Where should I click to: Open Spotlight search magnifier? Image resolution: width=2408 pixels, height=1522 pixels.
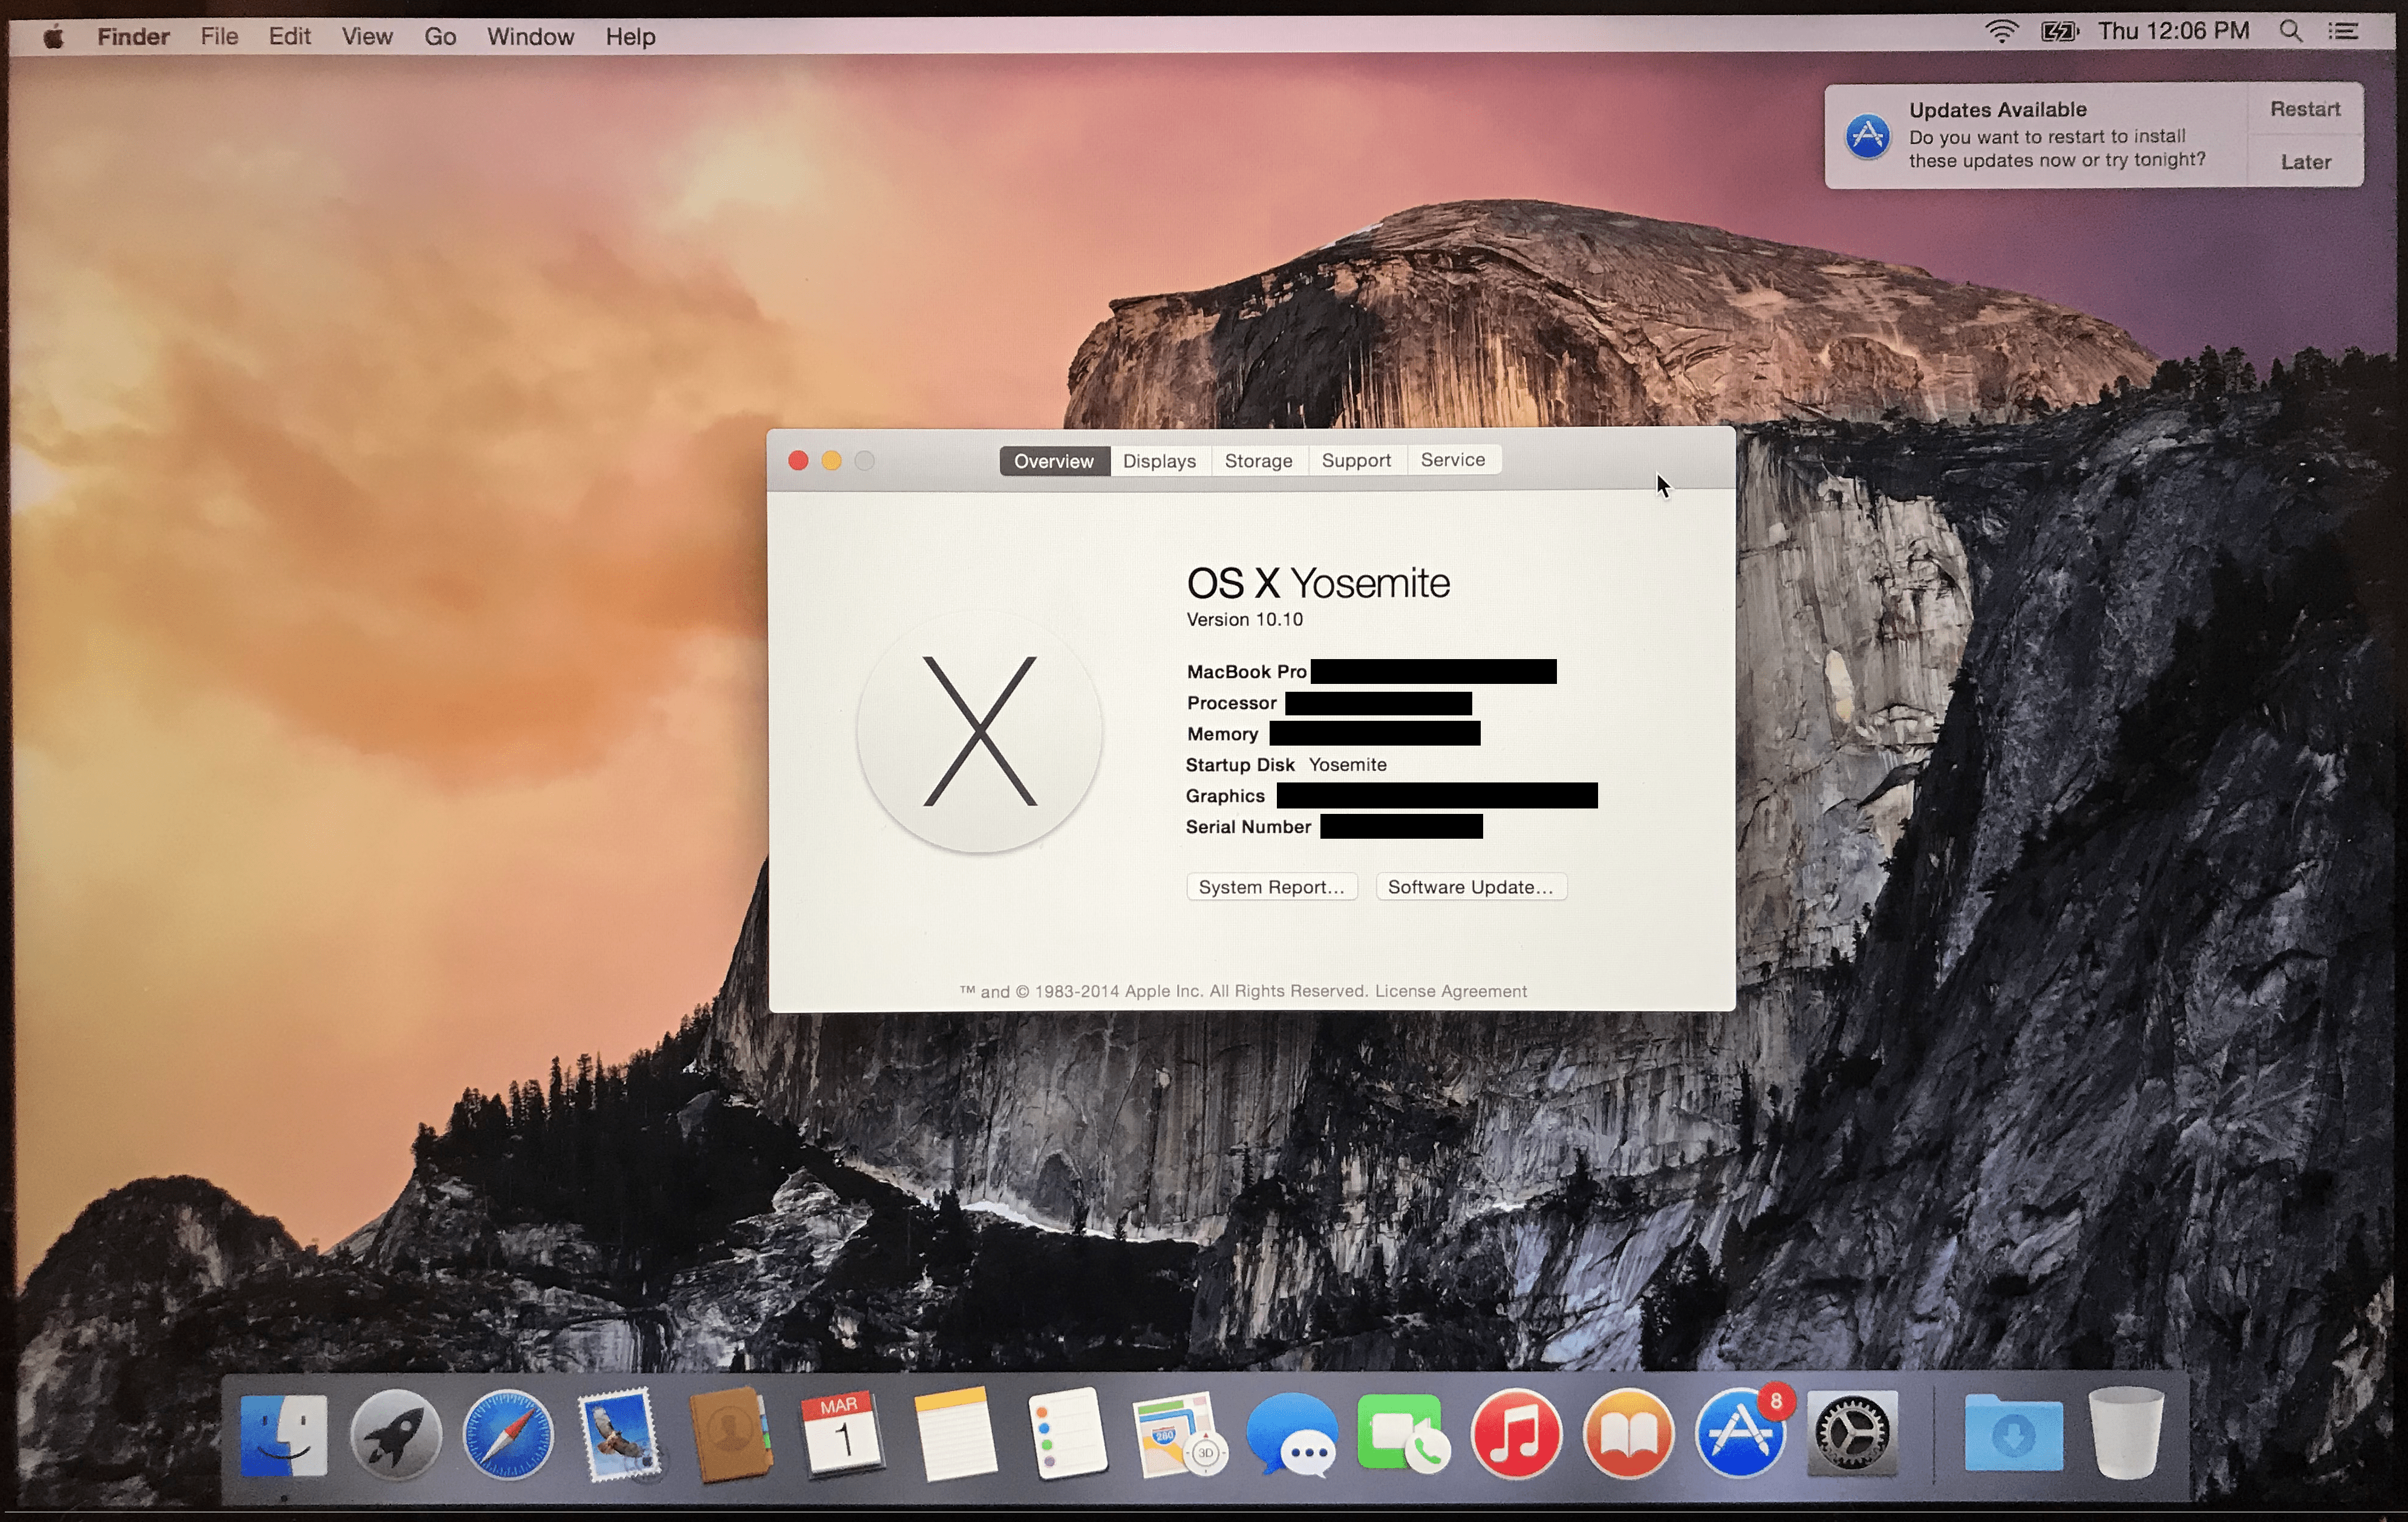coord(2291,31)
